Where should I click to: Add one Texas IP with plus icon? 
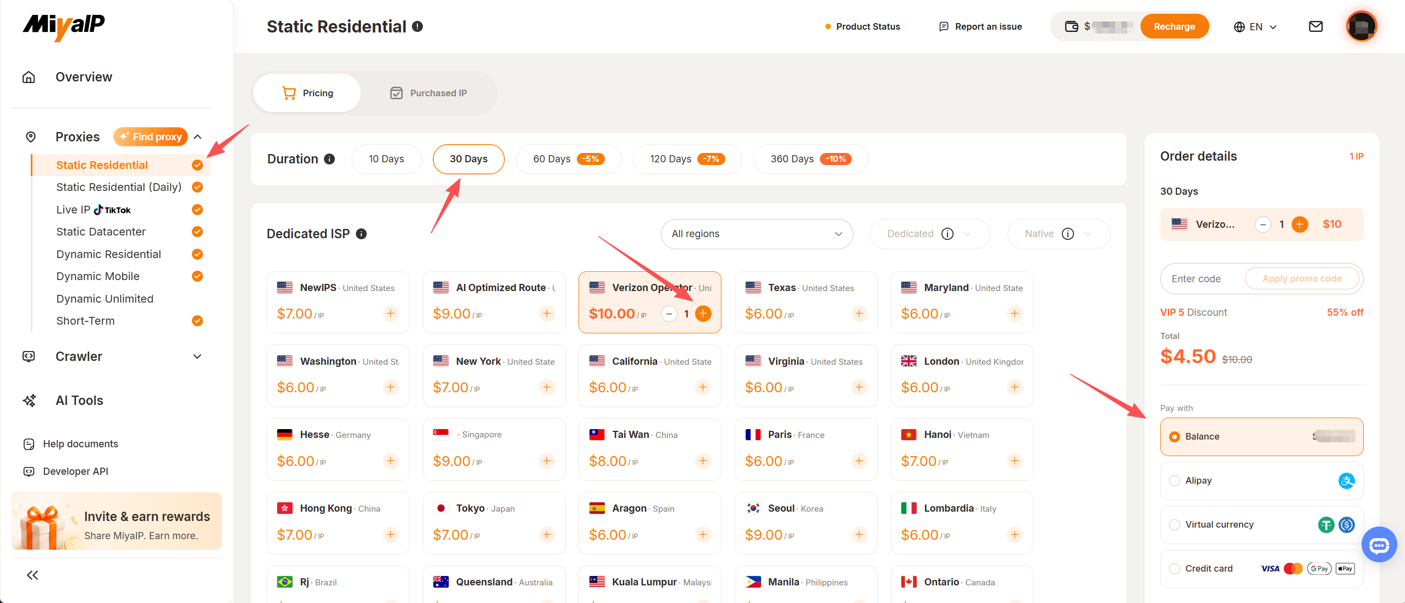click(x=859, y=314)
